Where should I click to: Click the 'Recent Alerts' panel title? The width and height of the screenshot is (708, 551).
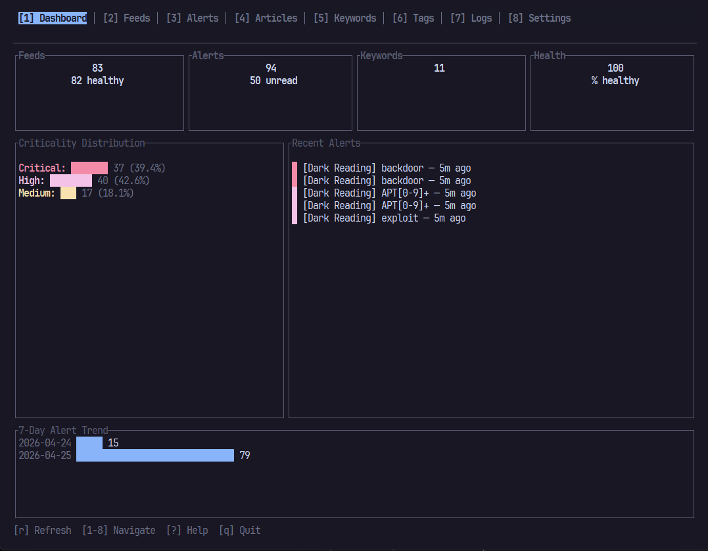click(326, 143)
